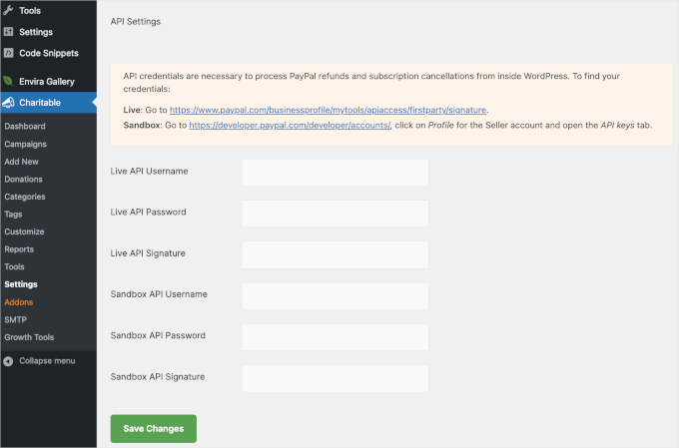Click the Charitable megaphone icon
This screenshot has width=679, height=448.
8,103
